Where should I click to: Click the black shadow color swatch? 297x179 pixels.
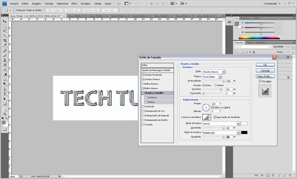click(244, 133)
